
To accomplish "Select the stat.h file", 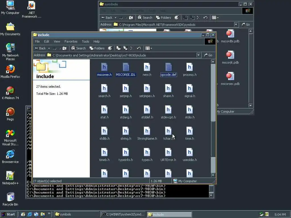I will (x=104, y=112).
